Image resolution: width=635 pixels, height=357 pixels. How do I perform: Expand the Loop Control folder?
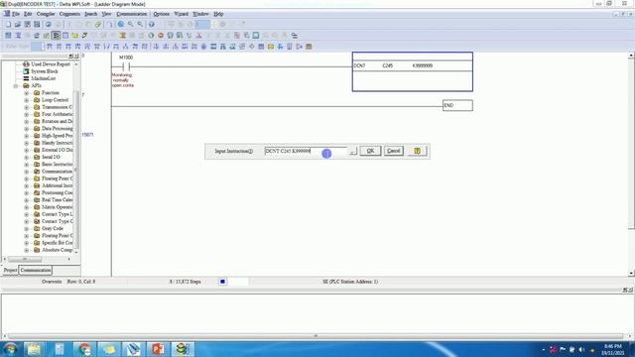pyautogui.click(x=27, y=100)
